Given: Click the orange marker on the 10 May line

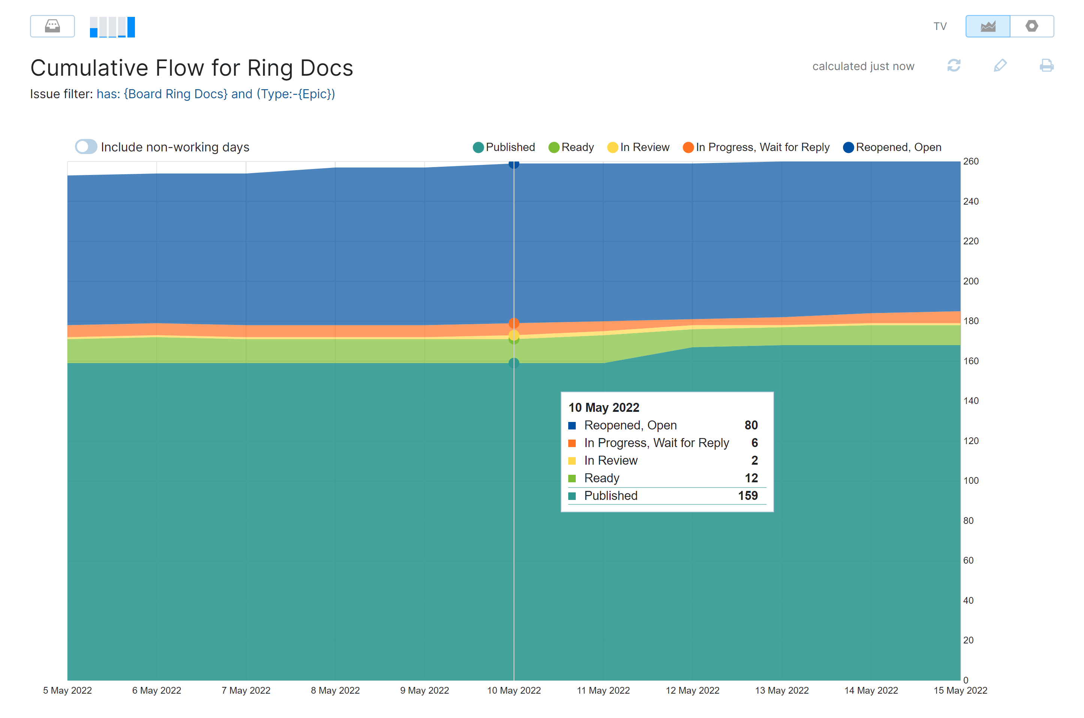Looking at the screenshot, I should (x=514, y=323).
